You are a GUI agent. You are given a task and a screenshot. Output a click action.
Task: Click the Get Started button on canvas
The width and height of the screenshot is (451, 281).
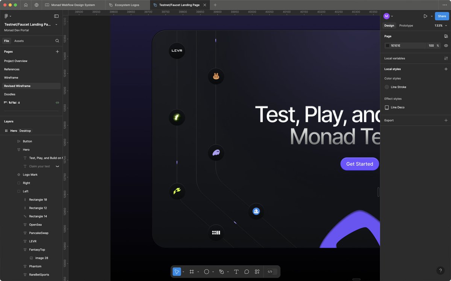[x=360, y=164]
